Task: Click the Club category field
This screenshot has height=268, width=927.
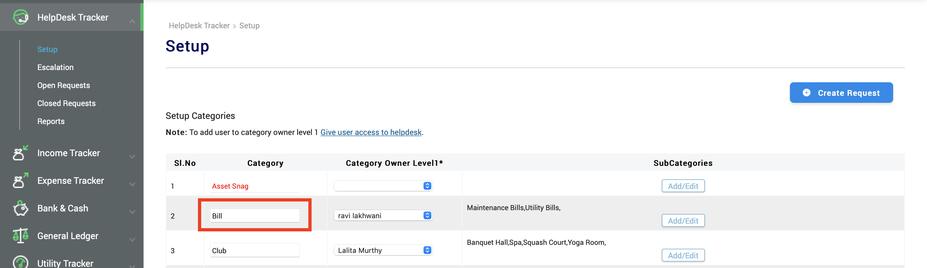Action: [x=254, y=250]
